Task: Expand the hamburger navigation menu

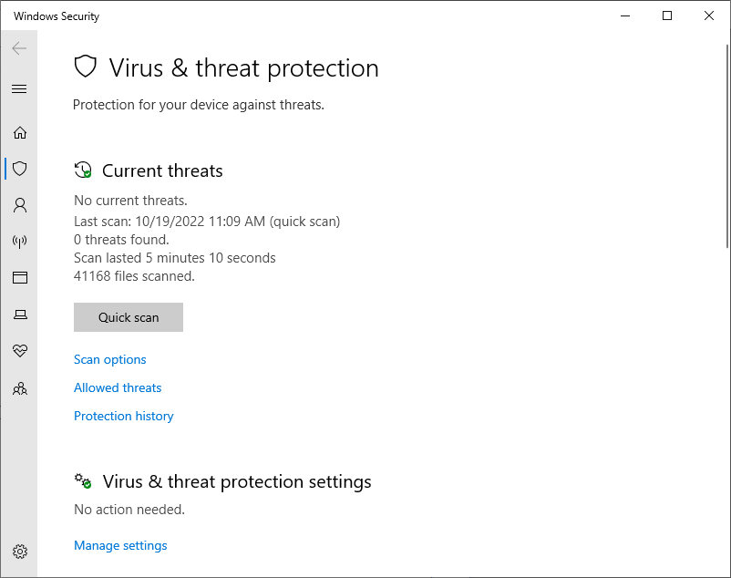Action: pos(19,88)
